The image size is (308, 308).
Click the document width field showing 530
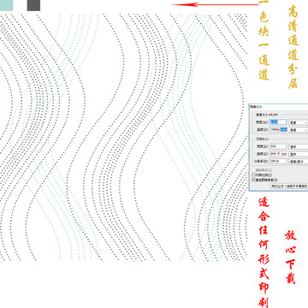[278, 146]
